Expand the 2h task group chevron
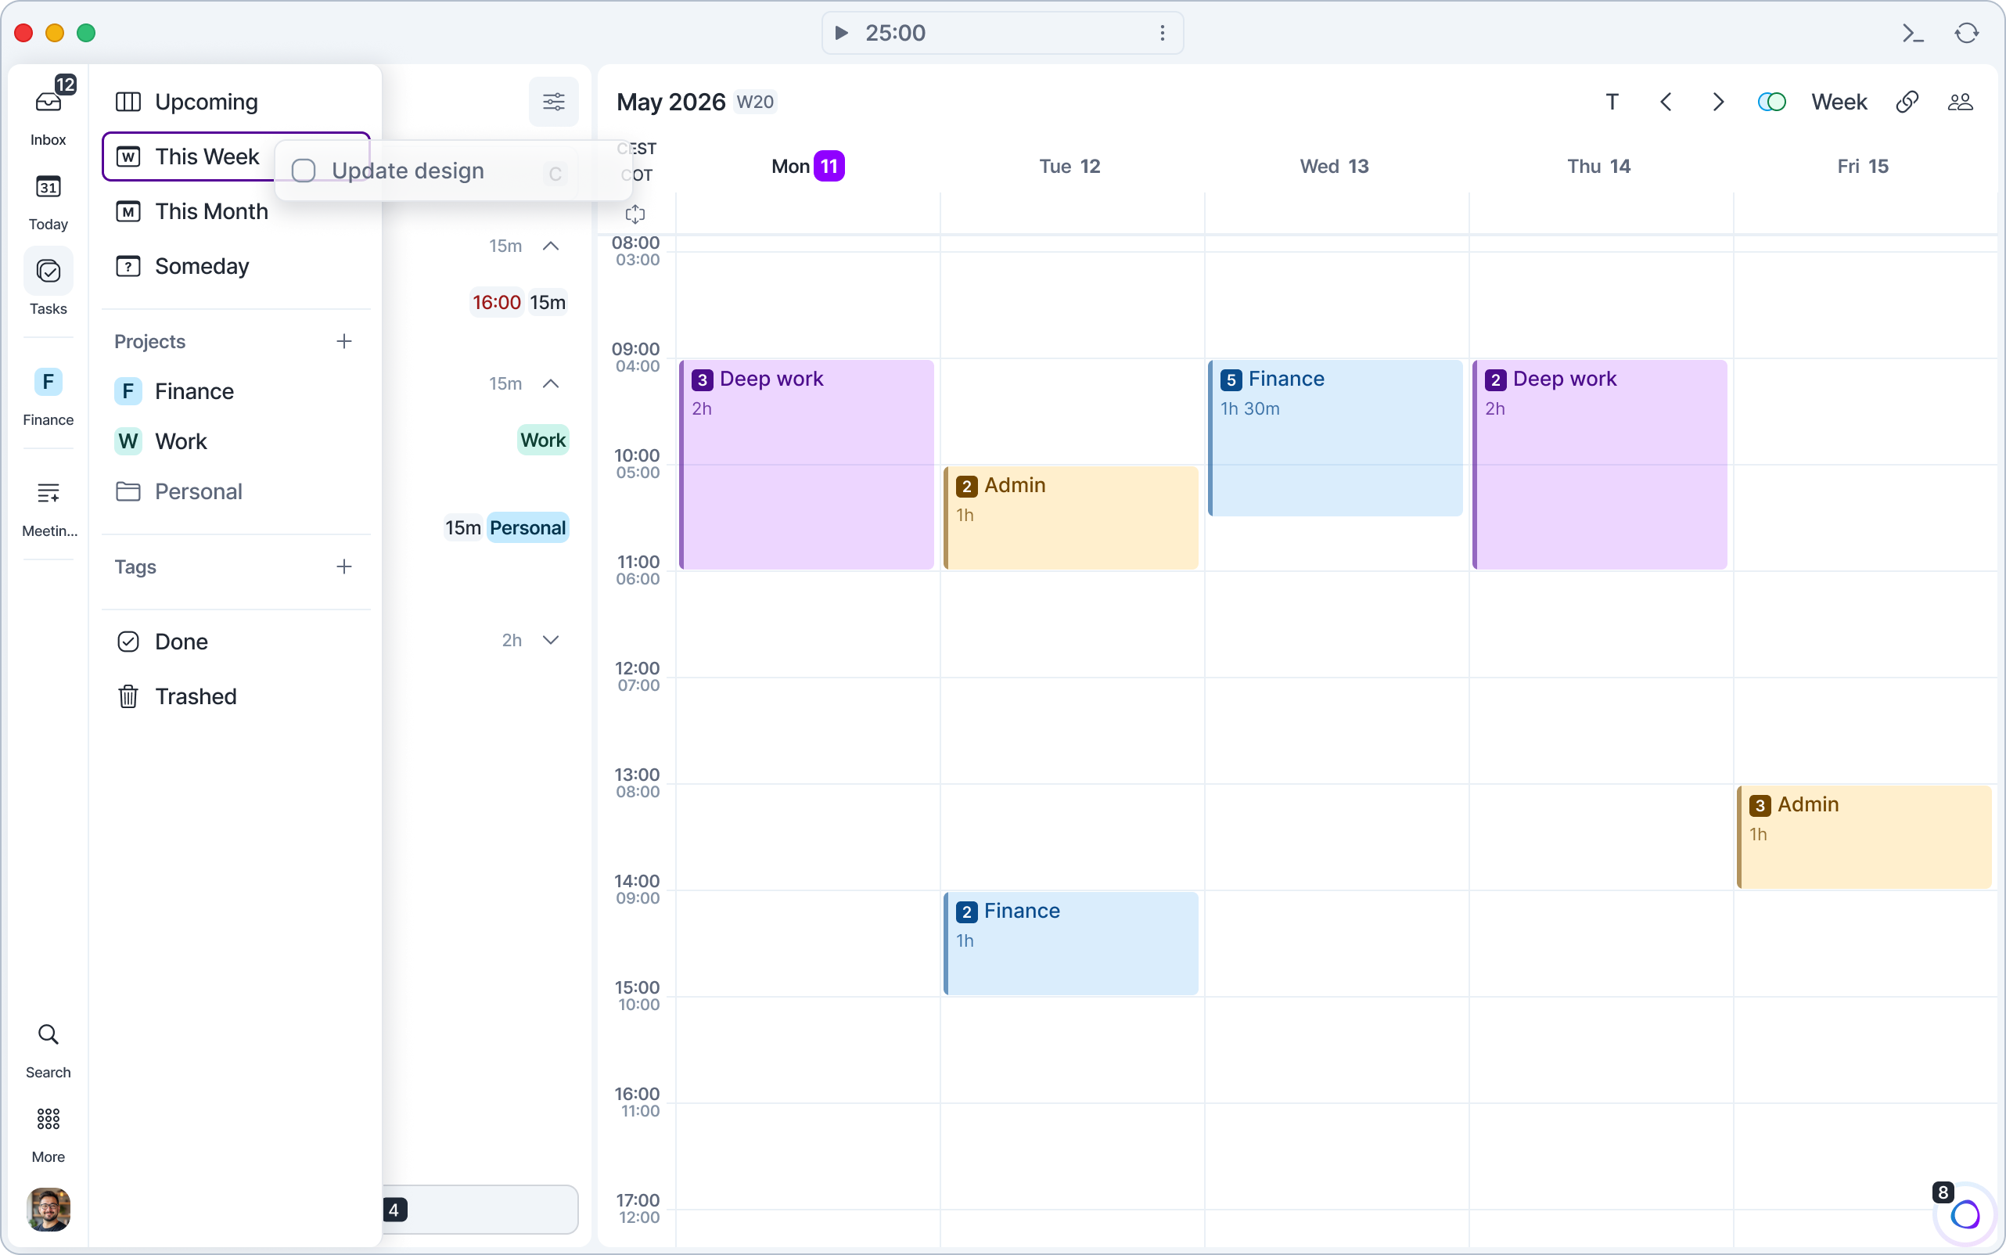2006x1255 pixels. pyautogui.click(x=550, y=640)
